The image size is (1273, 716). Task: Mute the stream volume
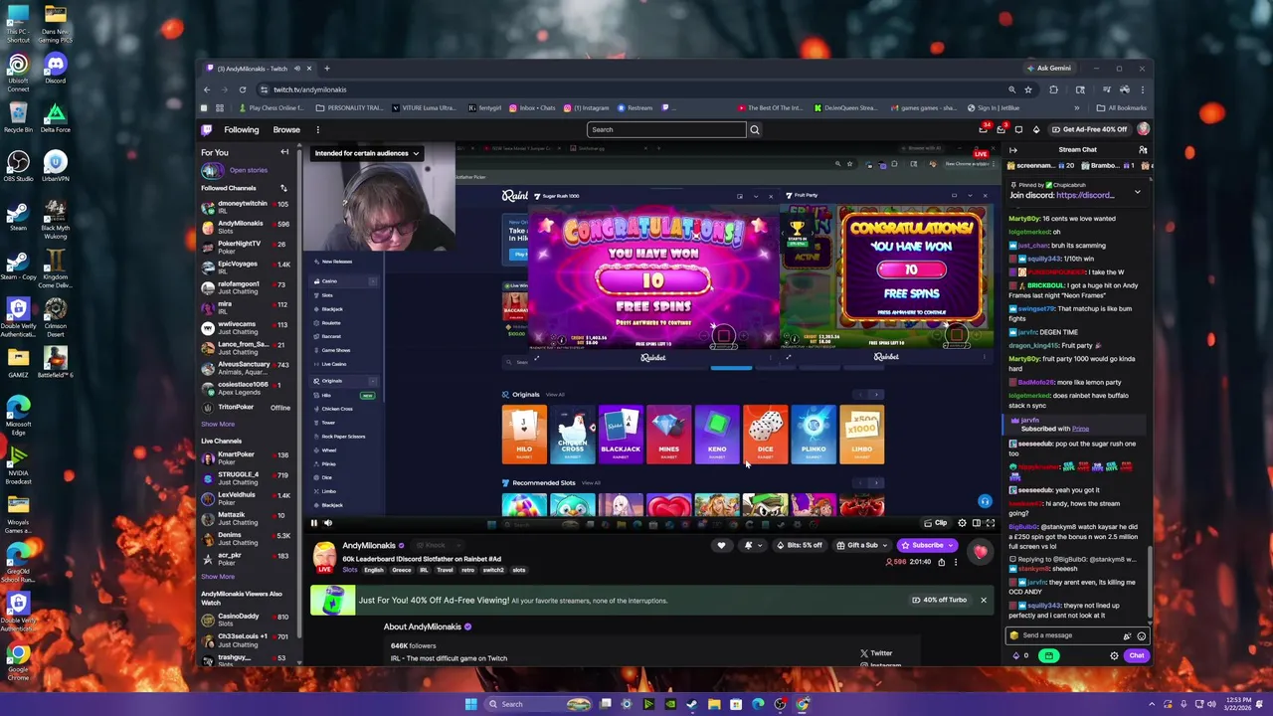coord(328,523)
